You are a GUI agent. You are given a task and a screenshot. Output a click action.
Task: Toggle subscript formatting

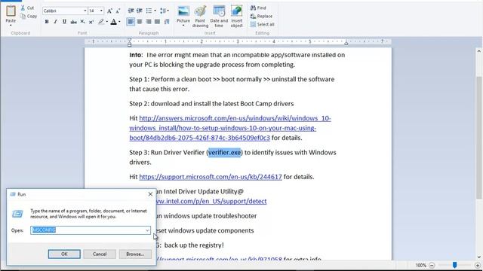click(82, 22)
